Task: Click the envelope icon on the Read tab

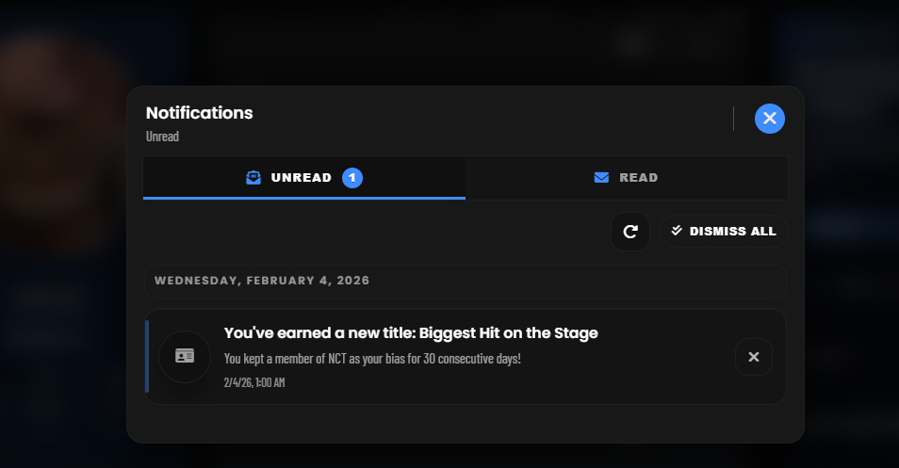Action: [x=601, y=178]
